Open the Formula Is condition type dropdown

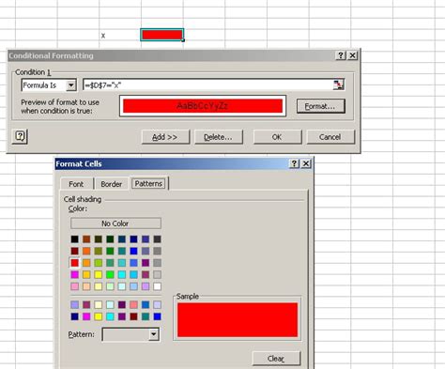click(x=71, y=85)
